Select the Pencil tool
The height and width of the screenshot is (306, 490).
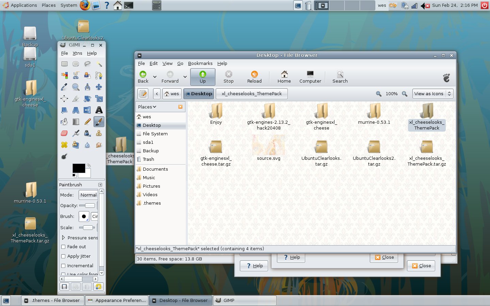tap(87, 122)
